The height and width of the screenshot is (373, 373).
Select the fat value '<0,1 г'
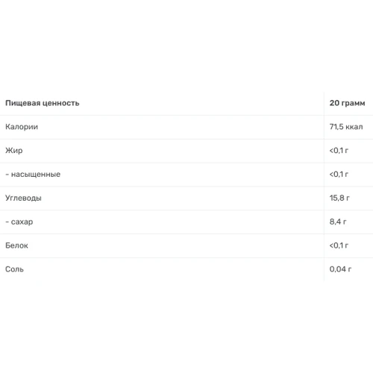(339, 151)
